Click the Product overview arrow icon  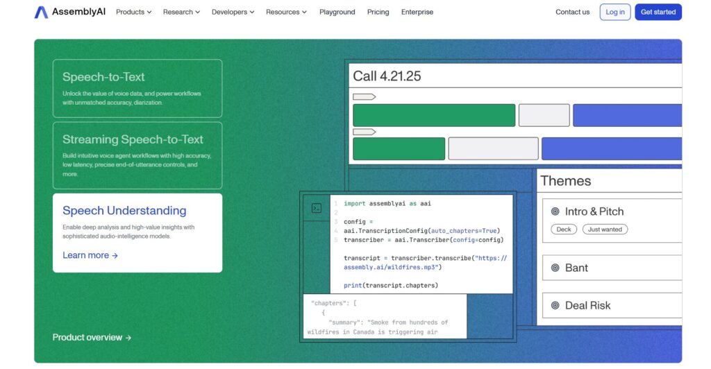128,338
